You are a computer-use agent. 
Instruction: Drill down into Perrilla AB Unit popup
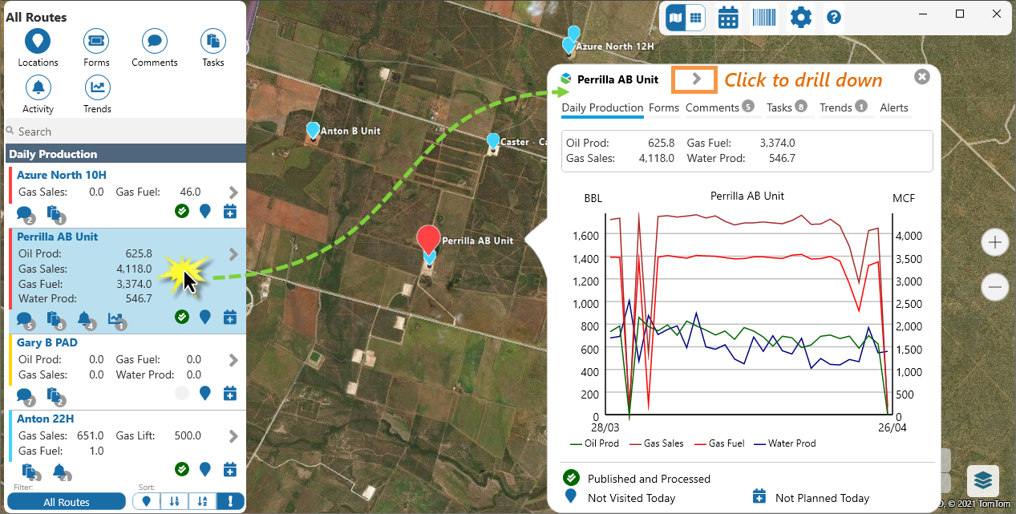[x=695, y=79]
